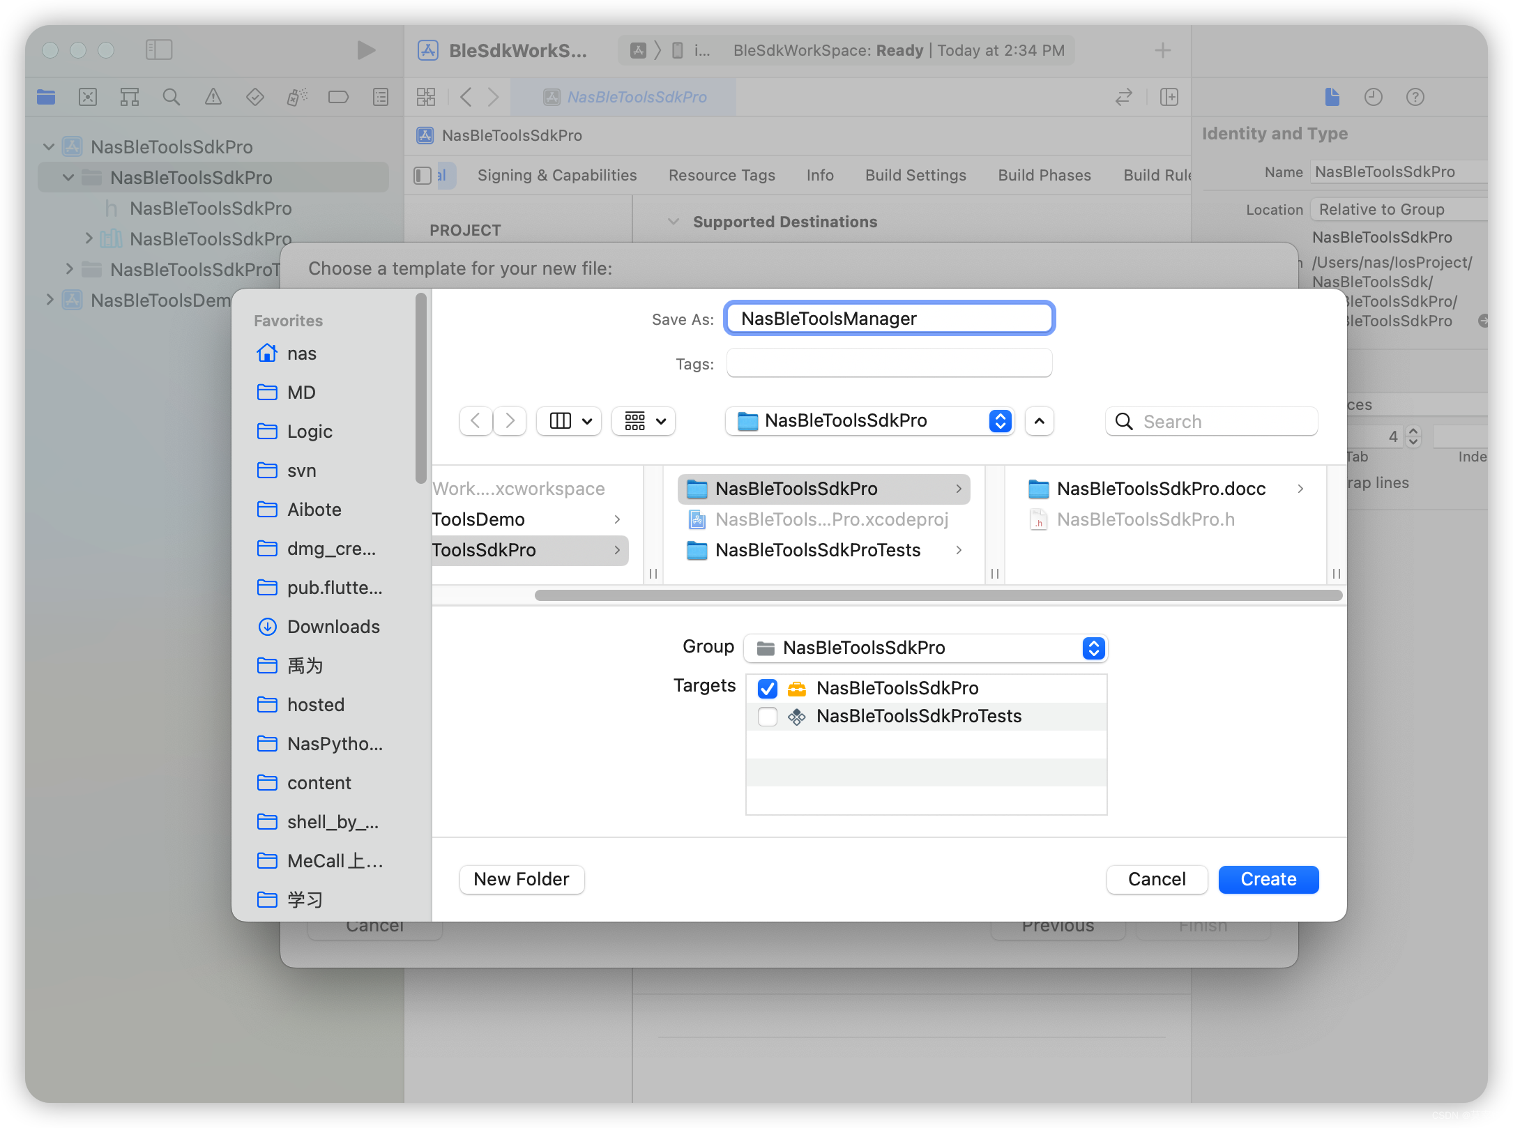Open the Find navigator magnifier icon
The height and width of the screenshot is (1128, 1513).
pos(171,97)
